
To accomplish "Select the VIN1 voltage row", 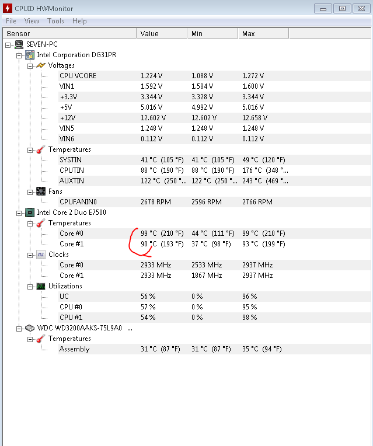I will (215, 86).
